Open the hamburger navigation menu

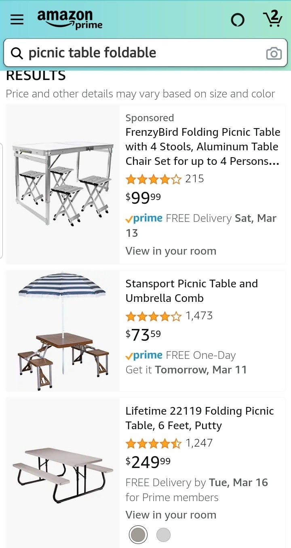(x=17, y=19)
